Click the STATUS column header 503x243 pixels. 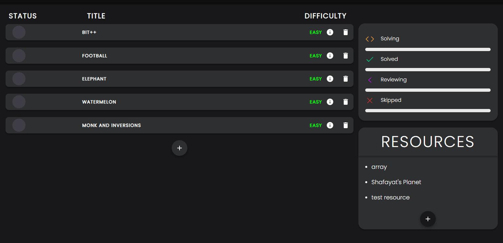pos(23,16)
